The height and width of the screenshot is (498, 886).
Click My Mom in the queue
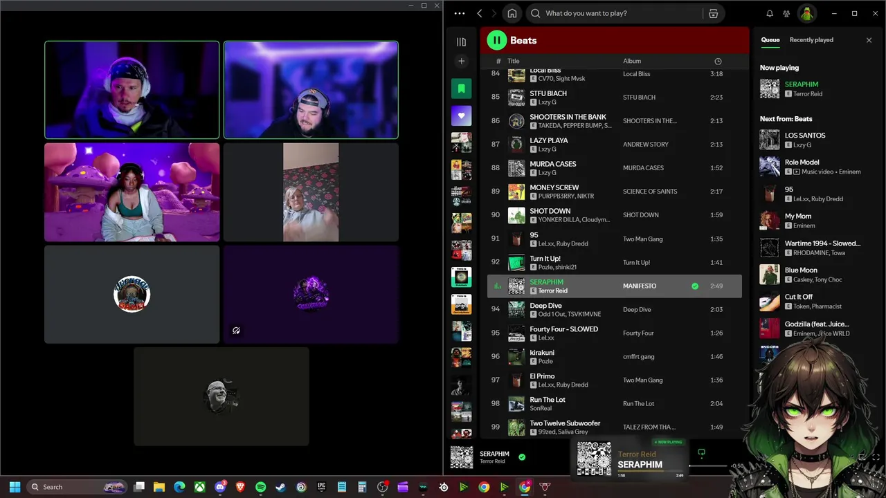(798, 216)
